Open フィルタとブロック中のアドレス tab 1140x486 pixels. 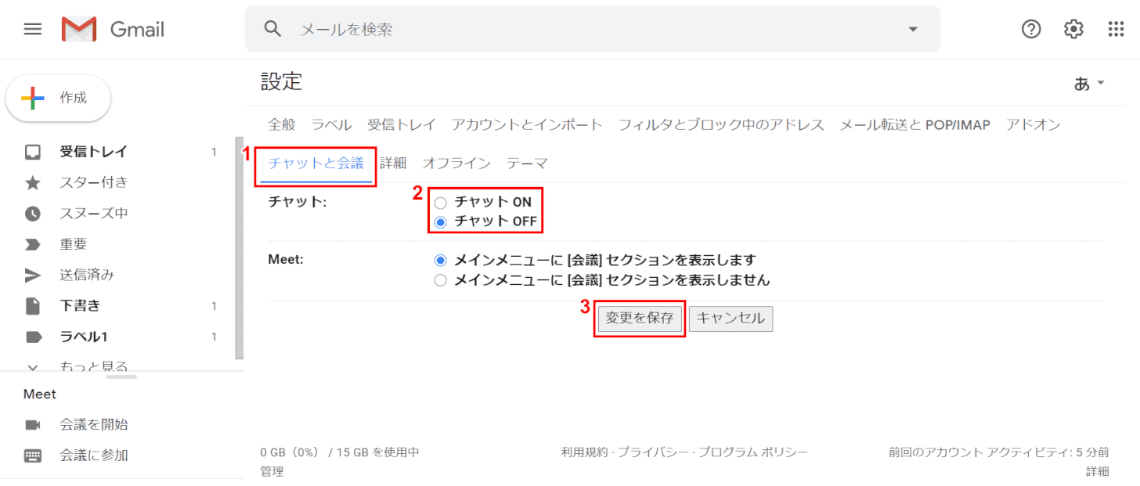(721, 124)
